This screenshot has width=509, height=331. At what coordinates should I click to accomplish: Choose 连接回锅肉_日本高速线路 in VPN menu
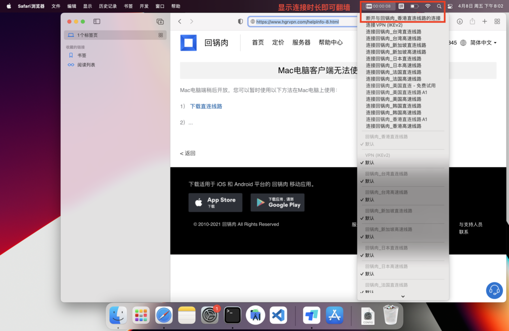point(393,65)
